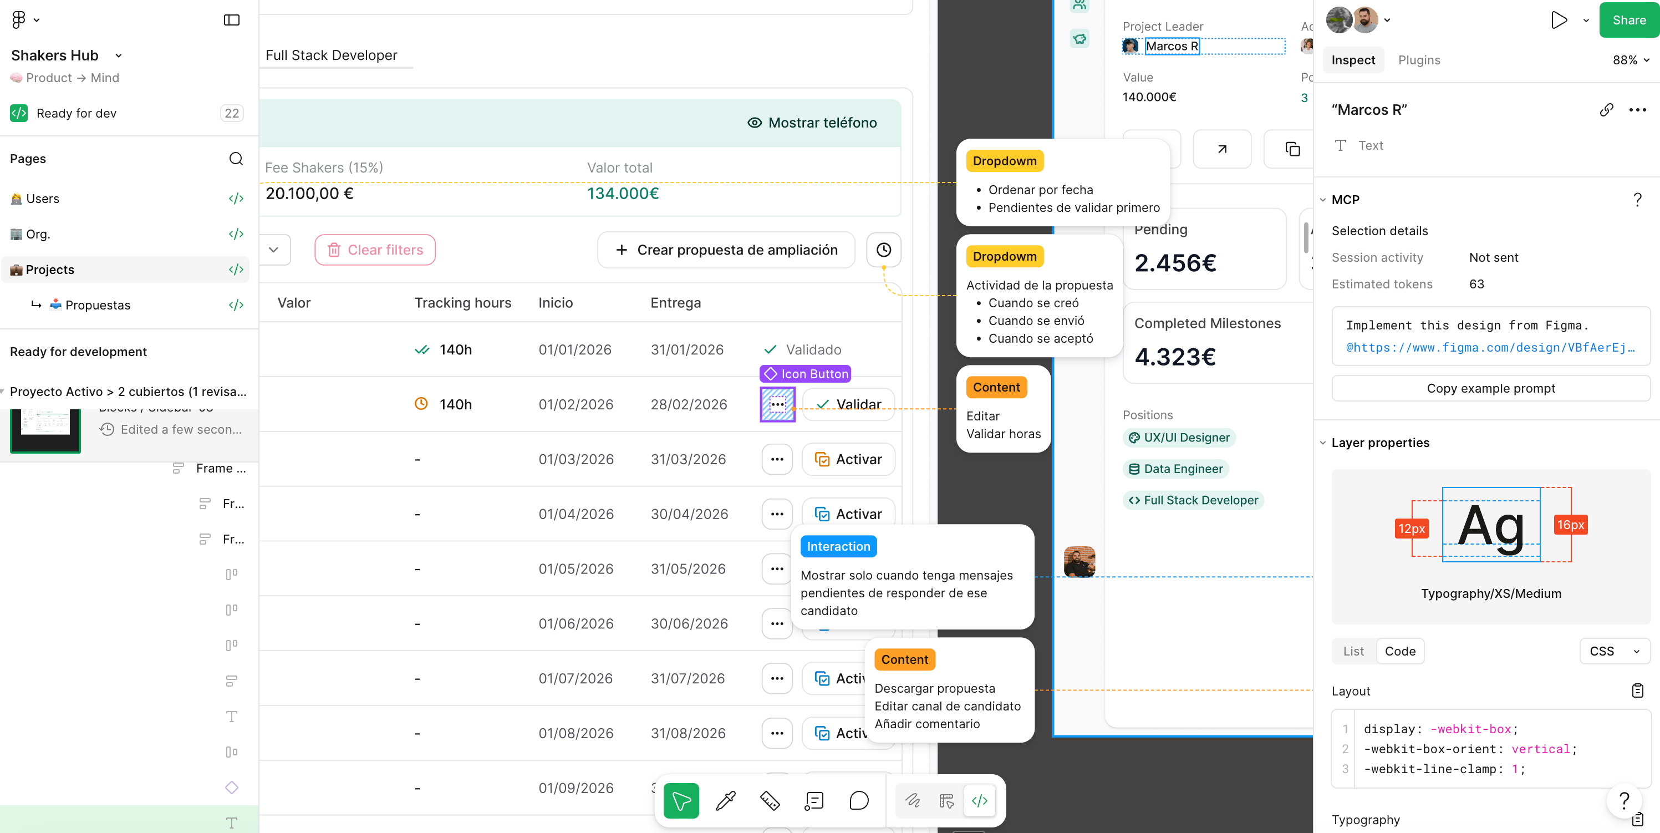This screenshot has height=833, width=1660.
Task: Click the duplicate icon button in project card
Action: click(1292, 149)
